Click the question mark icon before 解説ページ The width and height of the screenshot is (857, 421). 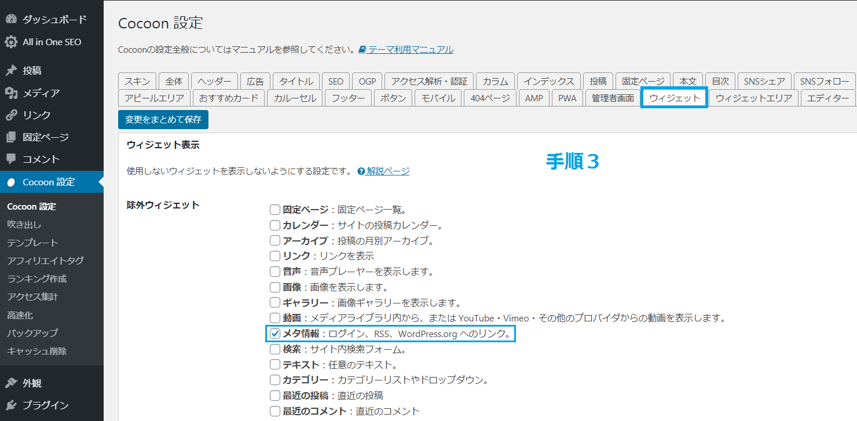(361, 171)
